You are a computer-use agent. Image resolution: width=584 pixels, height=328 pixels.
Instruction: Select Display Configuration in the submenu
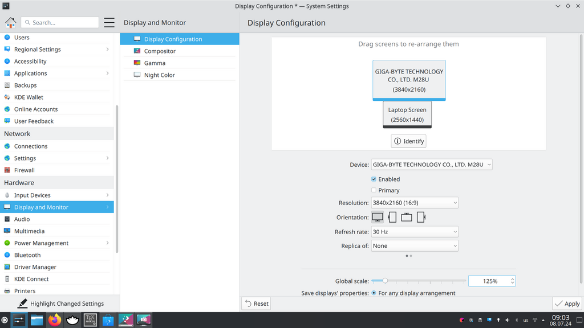(x=180, y=39)
